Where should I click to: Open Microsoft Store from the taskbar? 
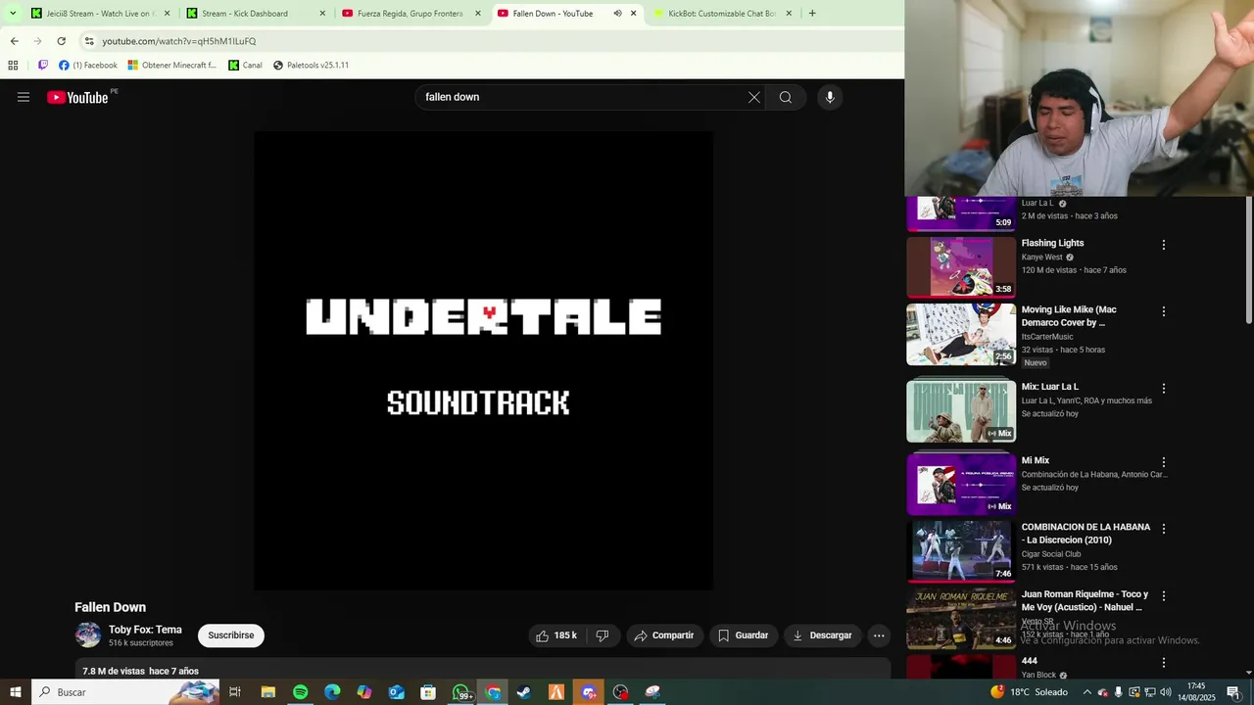coord(428,692)
